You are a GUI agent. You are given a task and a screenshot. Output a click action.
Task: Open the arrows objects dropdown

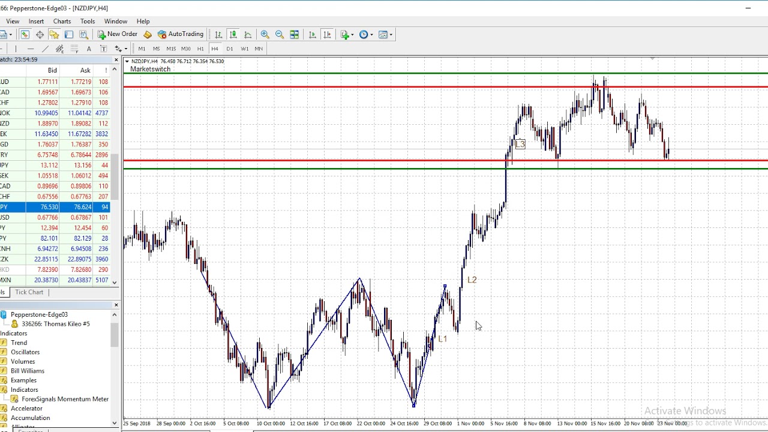[x=122, y=49]
